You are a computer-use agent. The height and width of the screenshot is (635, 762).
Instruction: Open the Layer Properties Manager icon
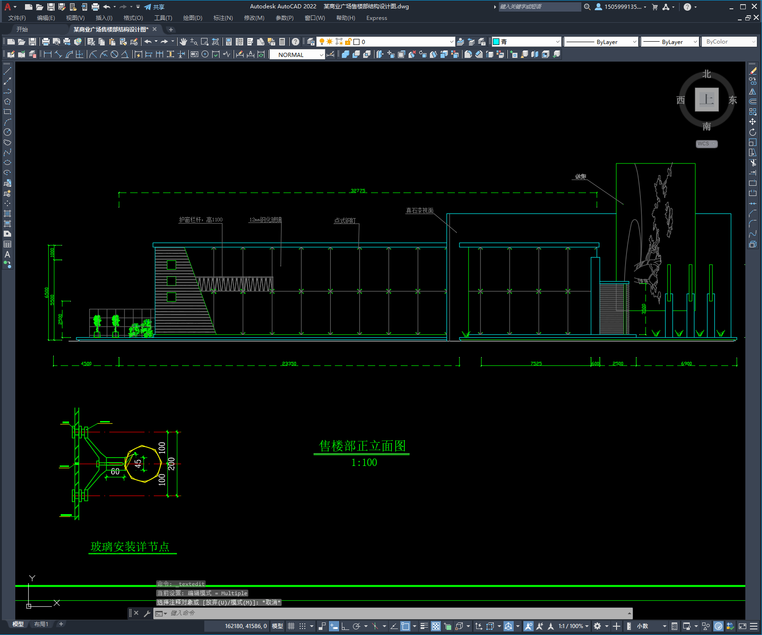click(x=311, y=42)
